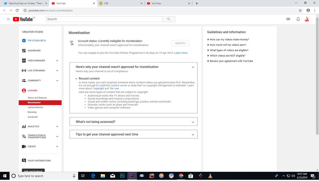The image size is (319, 181).
Task: Click the REAPPLY button
Action: [x=181, y=43]
